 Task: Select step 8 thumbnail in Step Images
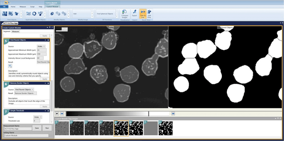[x=165, y=128]
